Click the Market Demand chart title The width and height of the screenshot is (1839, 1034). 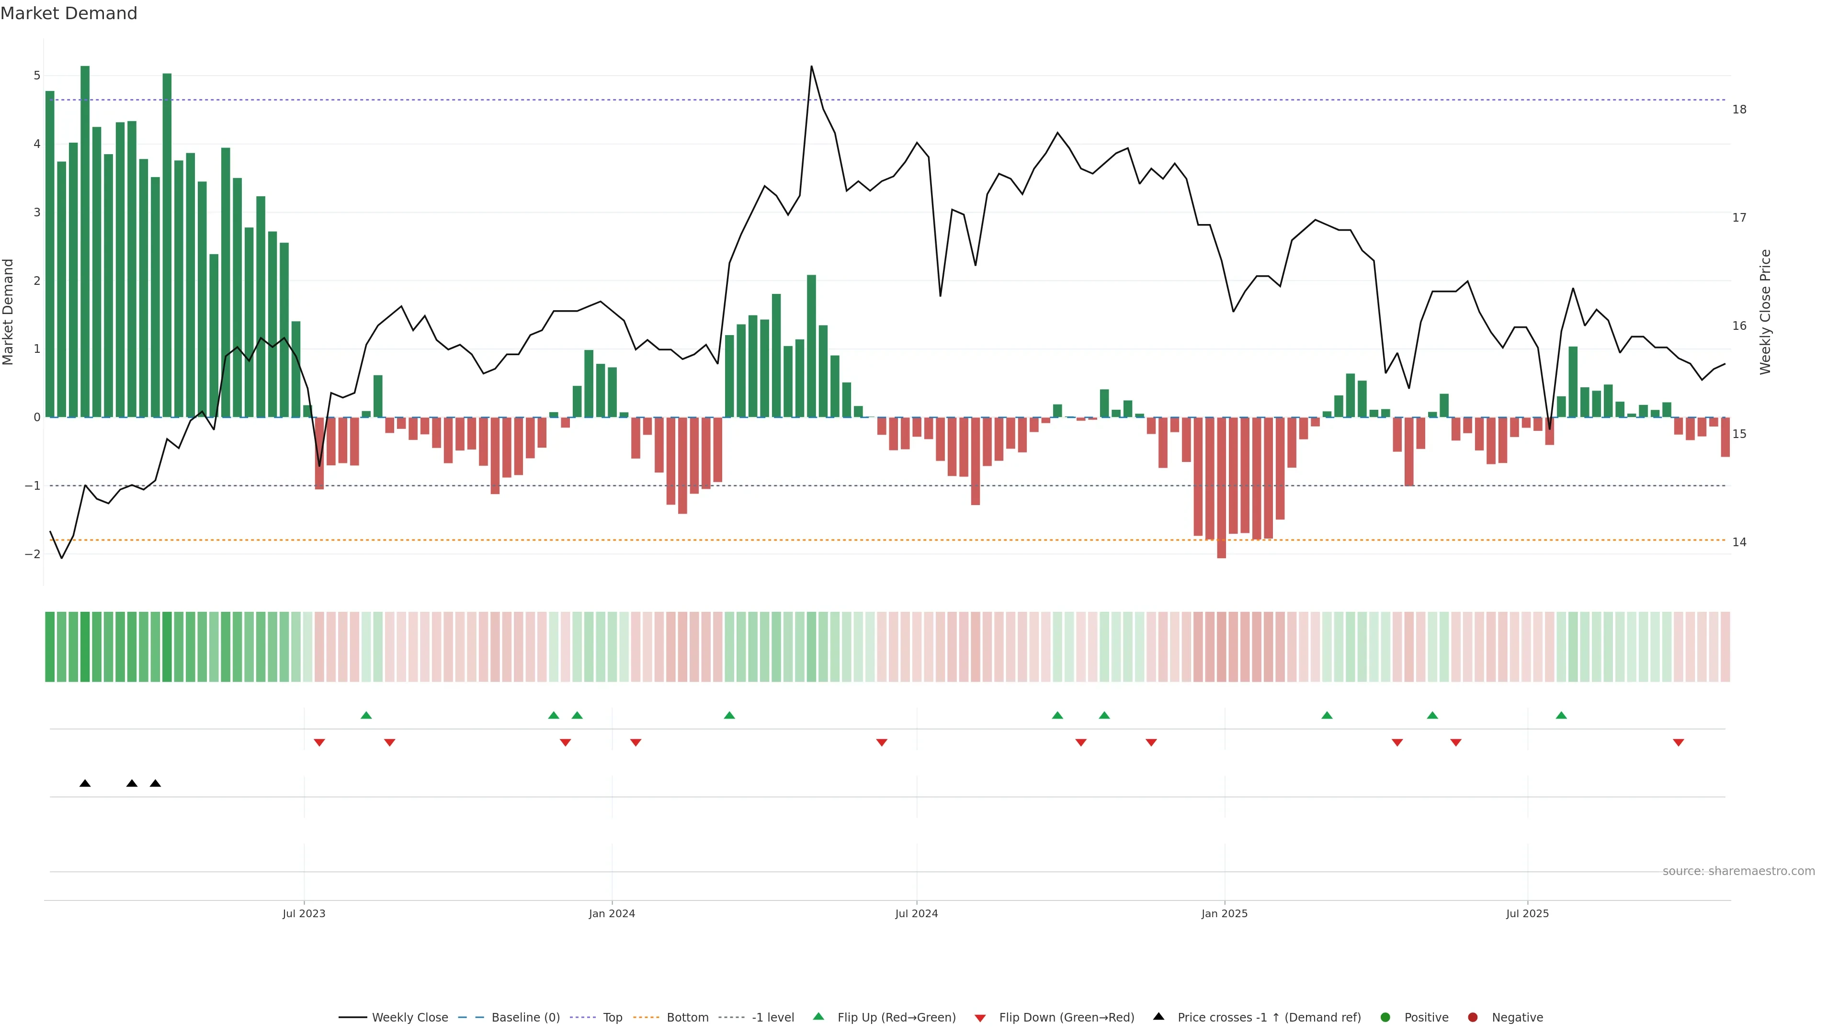(x=68, y=13)
